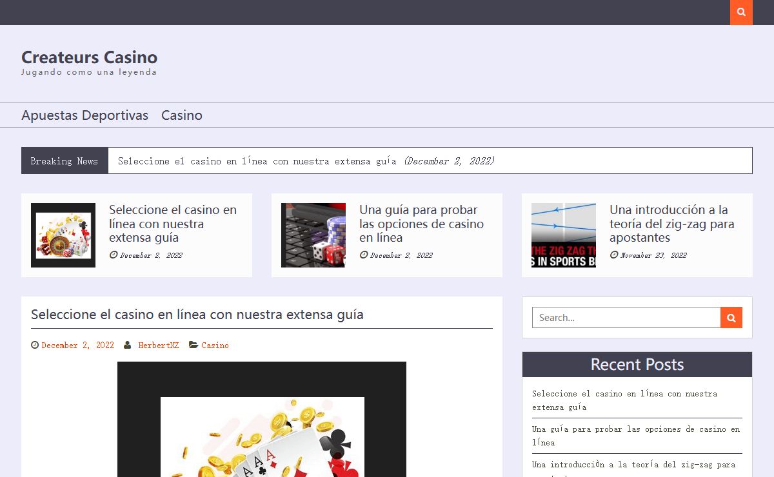Open poker chips and dice thumbnail

313,235
